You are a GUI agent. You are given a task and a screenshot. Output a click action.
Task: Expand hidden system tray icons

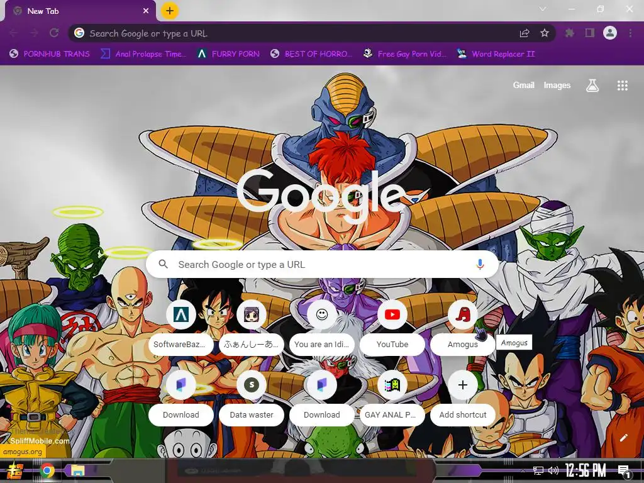[523, 470]
